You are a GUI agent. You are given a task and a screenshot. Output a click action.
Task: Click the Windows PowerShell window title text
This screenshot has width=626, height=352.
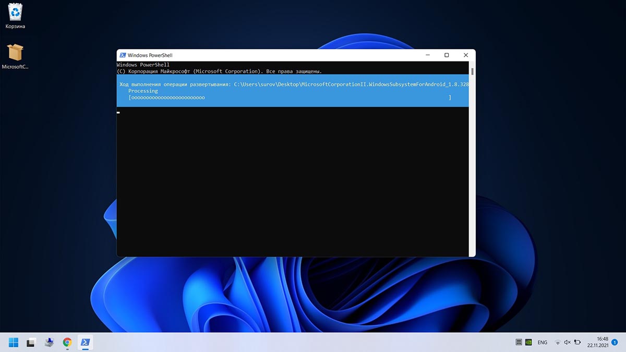pyautogui.click(x=150, y=55)
